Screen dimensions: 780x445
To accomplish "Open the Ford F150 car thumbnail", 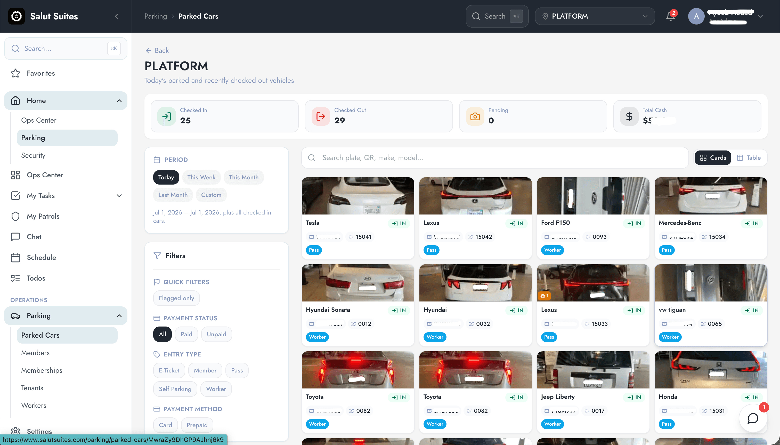I will pyautogui.click(x=593, y=196).
